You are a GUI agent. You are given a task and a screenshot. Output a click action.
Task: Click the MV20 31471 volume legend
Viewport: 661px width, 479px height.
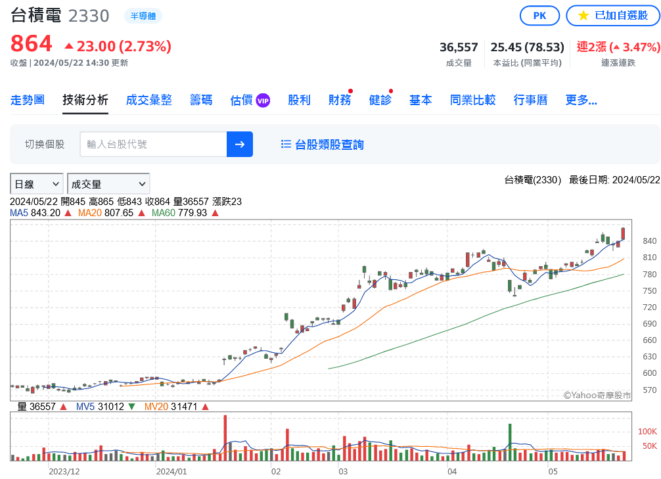[x=171, y=407]
